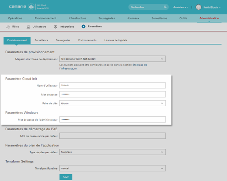Click the Nom d'utilisateur field
227x181 pixels.
click(112, 85)
